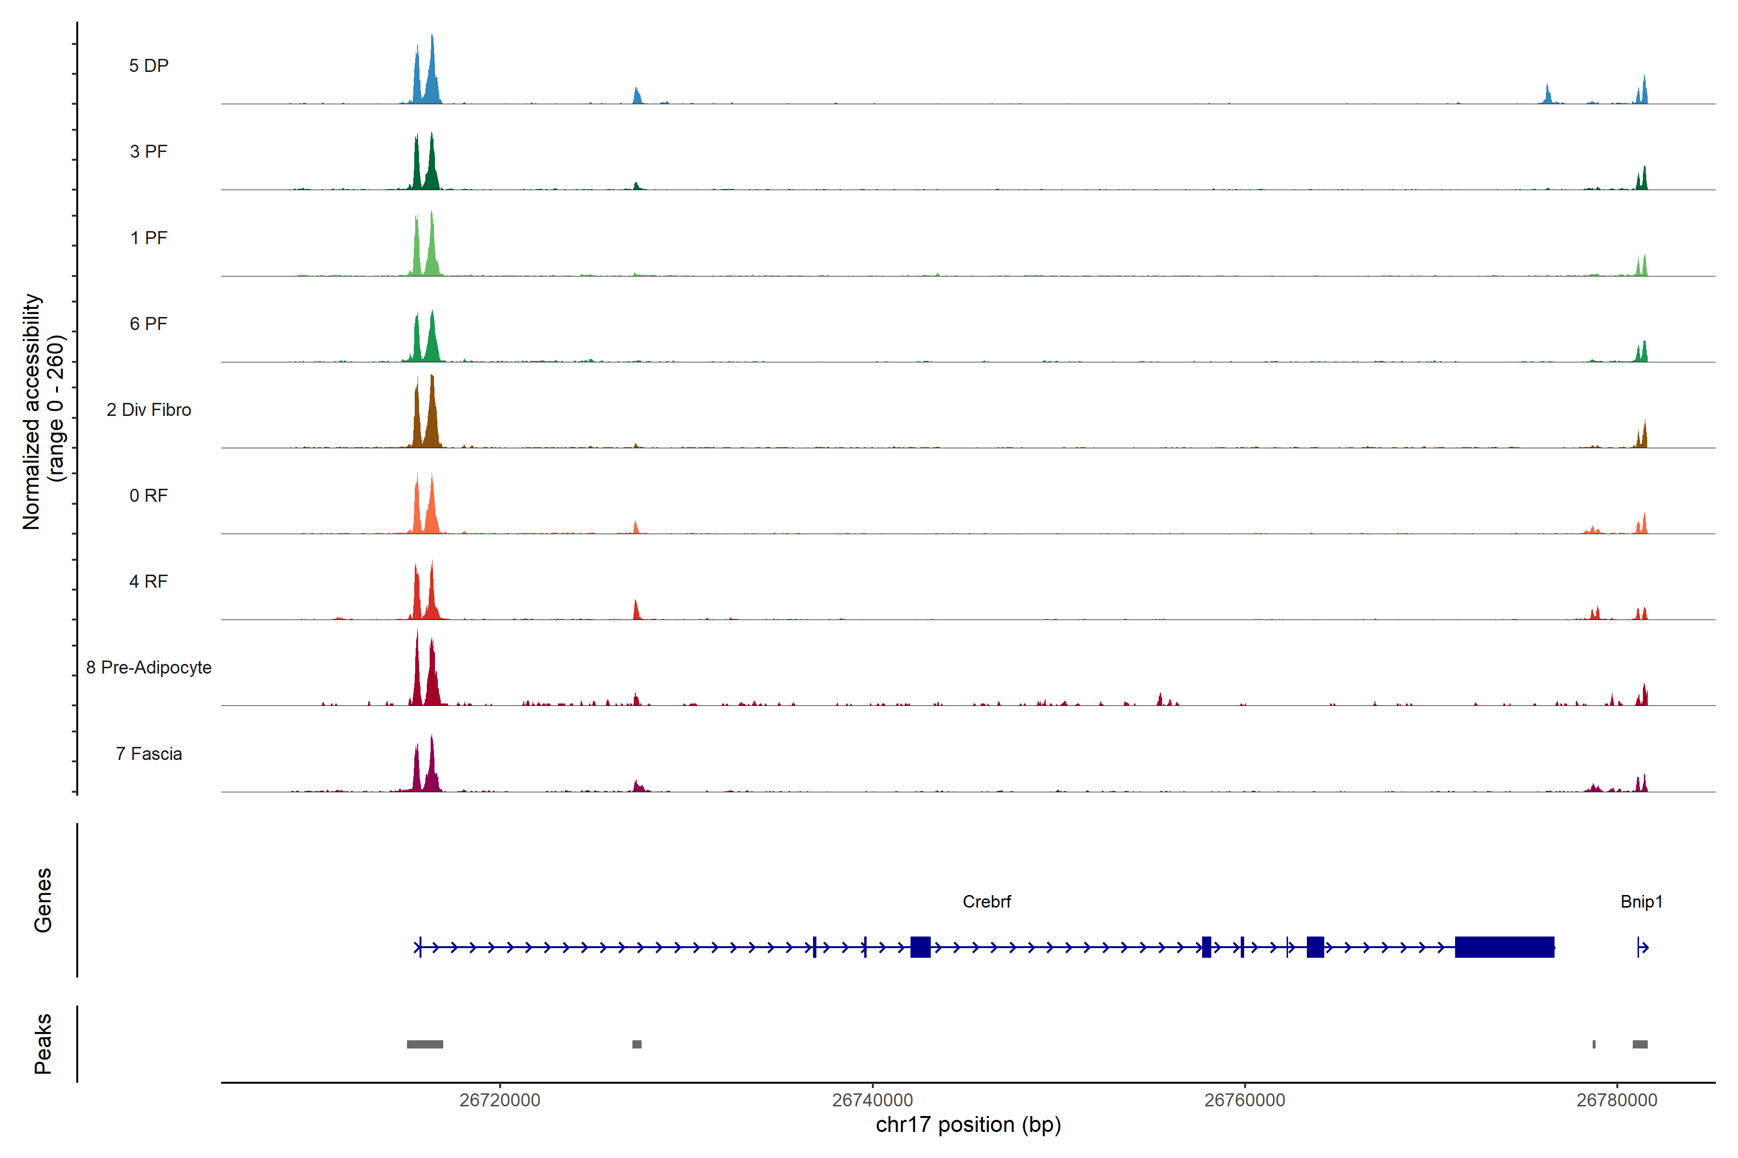Click the 5 DP track label
Screen dimensions: 1738x1158
[x=149, y=66]
